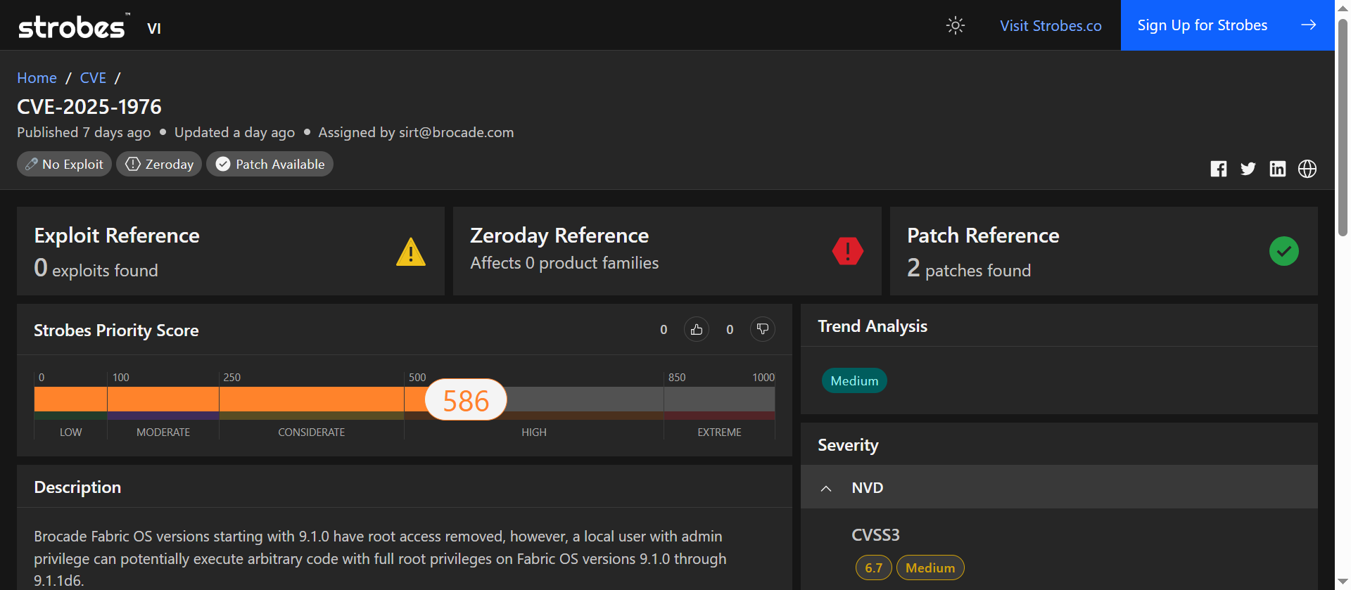The height and width of the screenshot is (590, 1351).
Task: Click the CONSIDERATE score range label
Action: (x=311, y=432)
